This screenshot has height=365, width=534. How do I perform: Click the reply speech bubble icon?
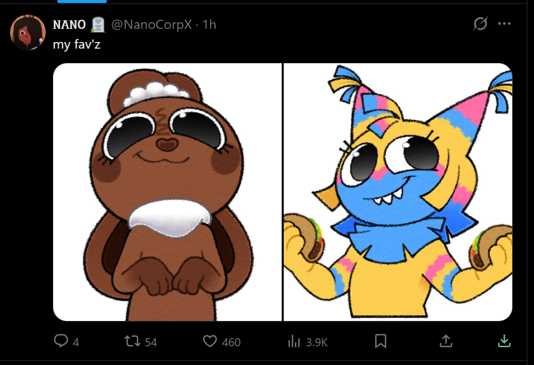pyautogui.click(x=61, y=342)
